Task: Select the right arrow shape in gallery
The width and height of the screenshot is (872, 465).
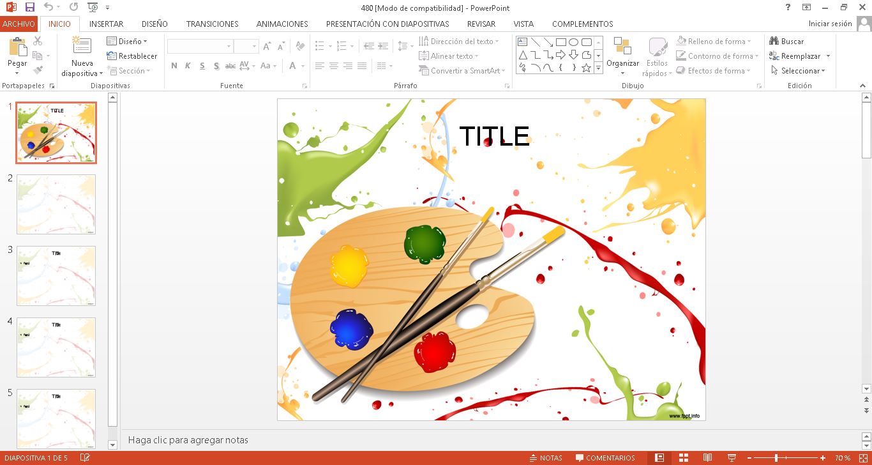Action: pos(561,55)
